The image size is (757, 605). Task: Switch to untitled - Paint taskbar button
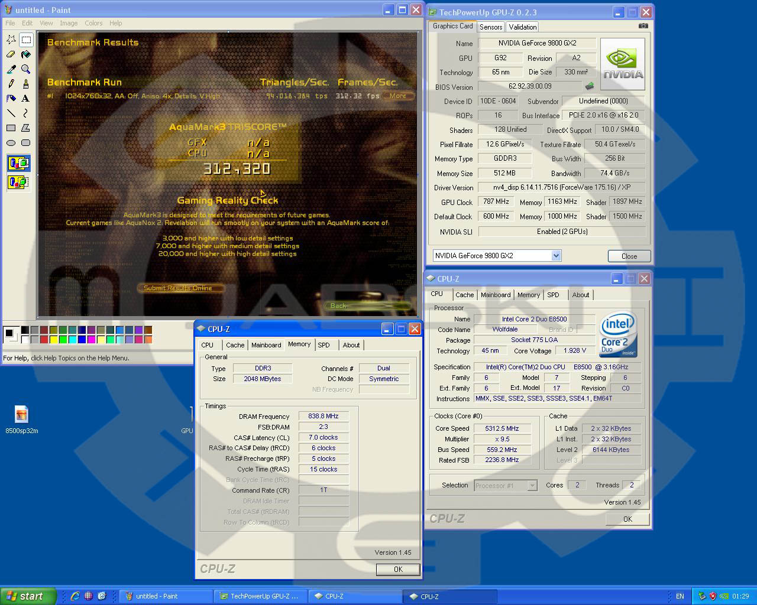point(166,596)
